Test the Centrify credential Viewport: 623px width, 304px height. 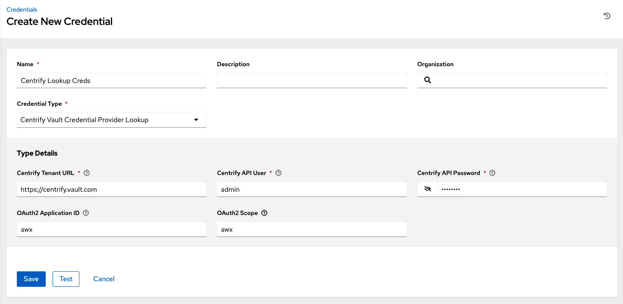pyautogui.click(x=66, y=279)
